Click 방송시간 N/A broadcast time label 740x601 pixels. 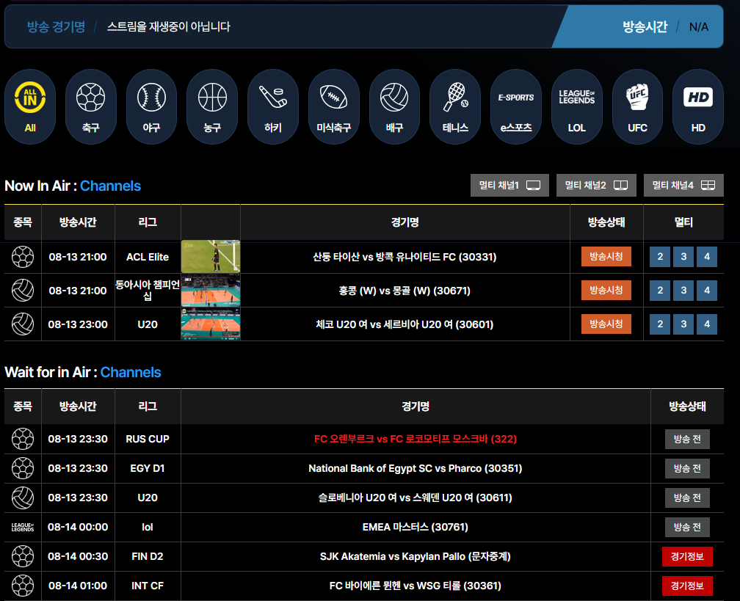point(665,26)
